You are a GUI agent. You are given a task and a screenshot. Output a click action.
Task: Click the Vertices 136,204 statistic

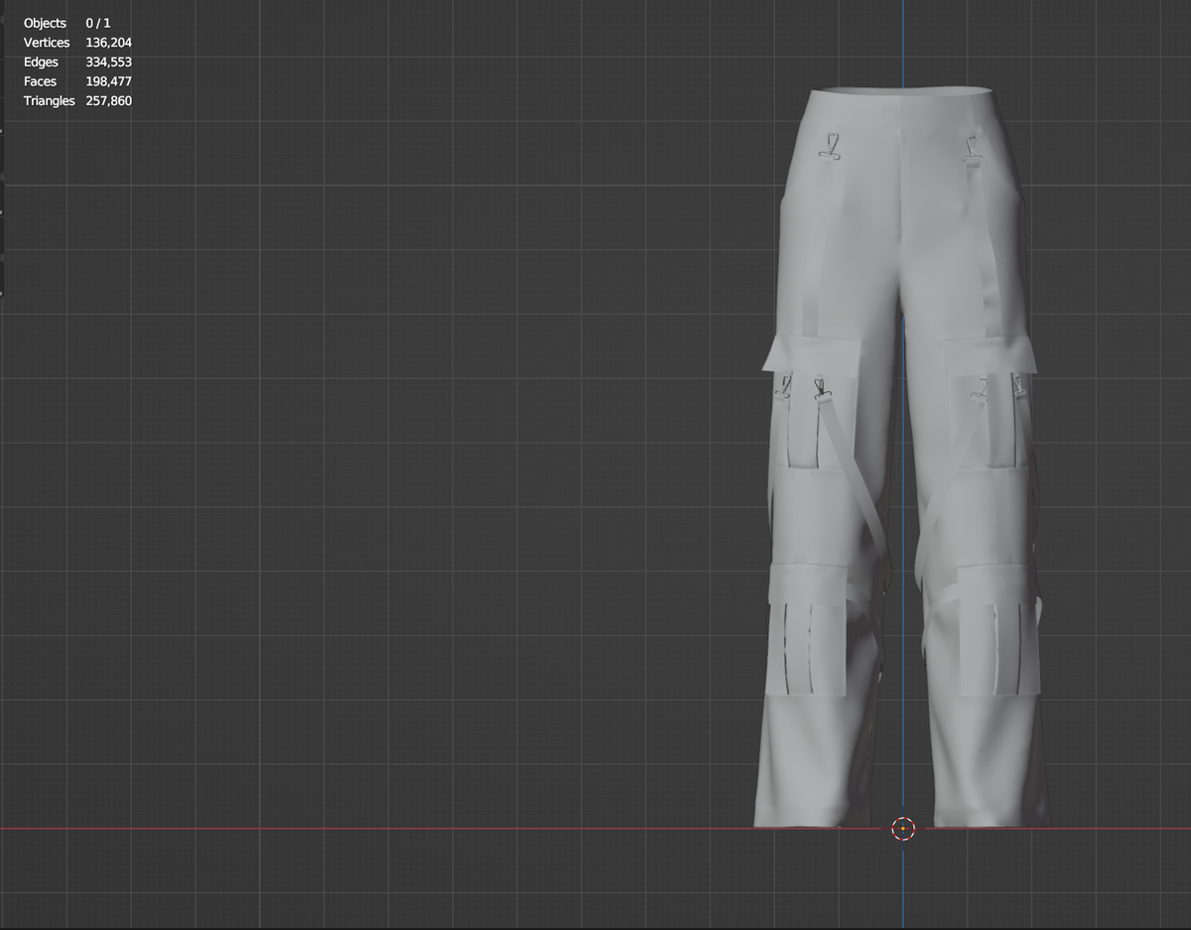77,43
